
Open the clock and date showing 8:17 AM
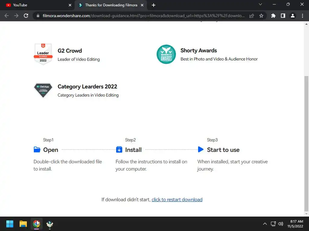pyautogui.click(x=295, y=224)
